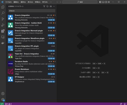Click WaveDrom plugin extension thumbnail
Viewport: 127px width, 105px height.
[x=10, y=40]
